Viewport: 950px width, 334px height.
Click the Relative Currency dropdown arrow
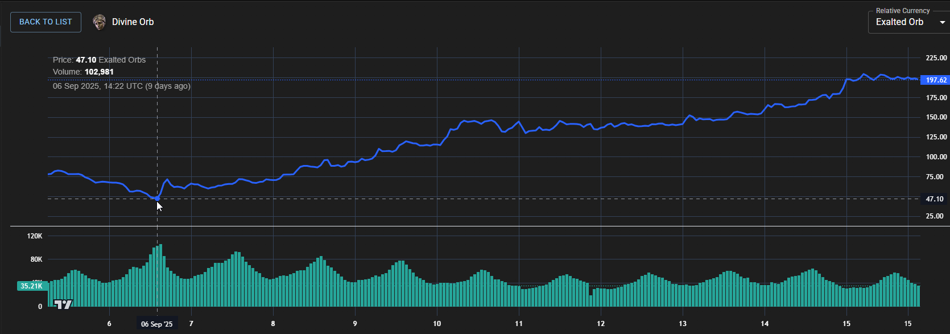click(942, 22)
